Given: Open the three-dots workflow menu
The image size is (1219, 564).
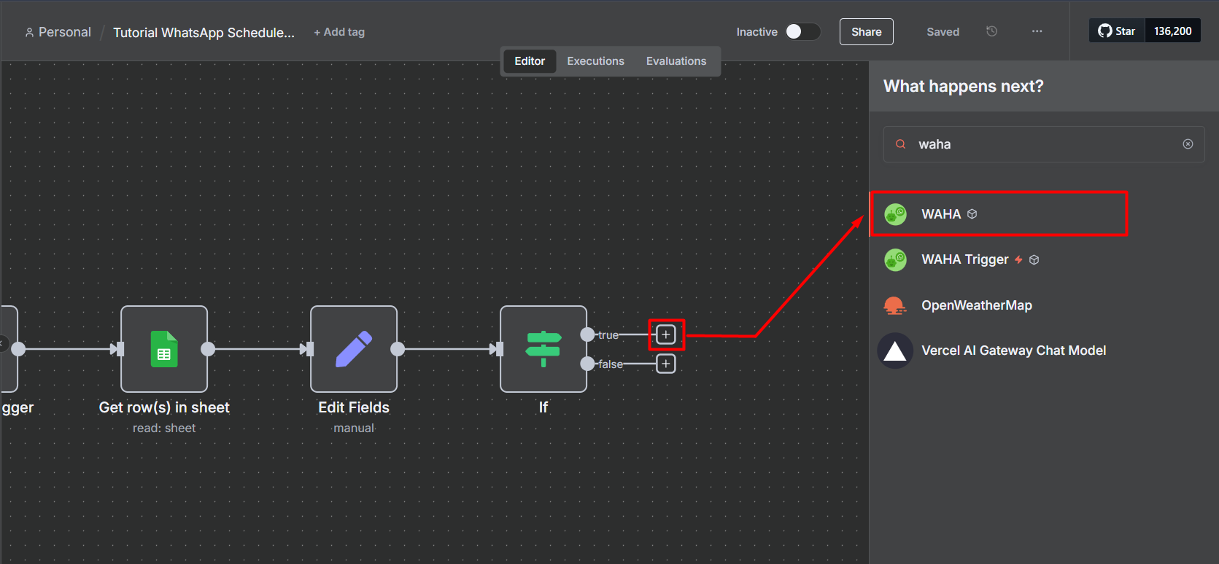Looking at the screenshot, I should point(1037,31).
